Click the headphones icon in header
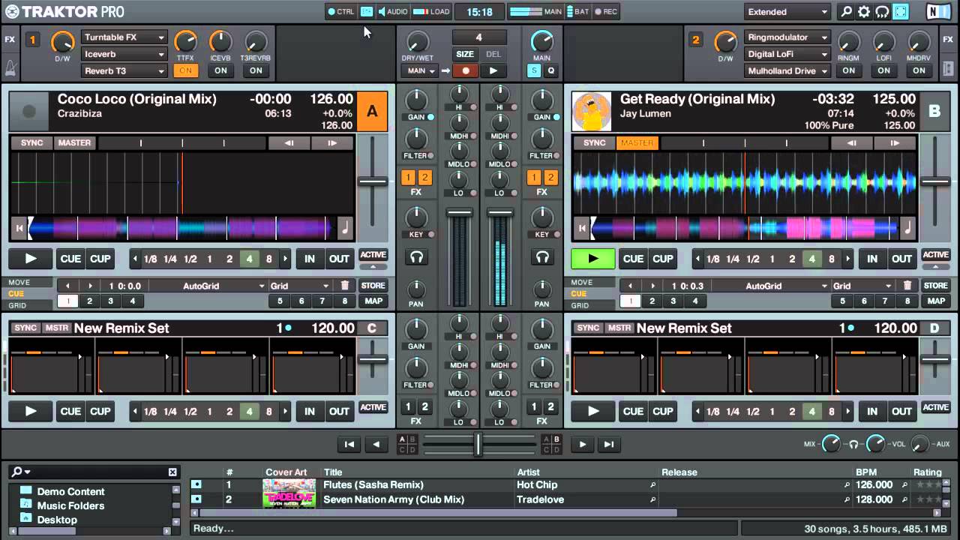The height and width of the screenshot is (540, 960). point(882,11)
